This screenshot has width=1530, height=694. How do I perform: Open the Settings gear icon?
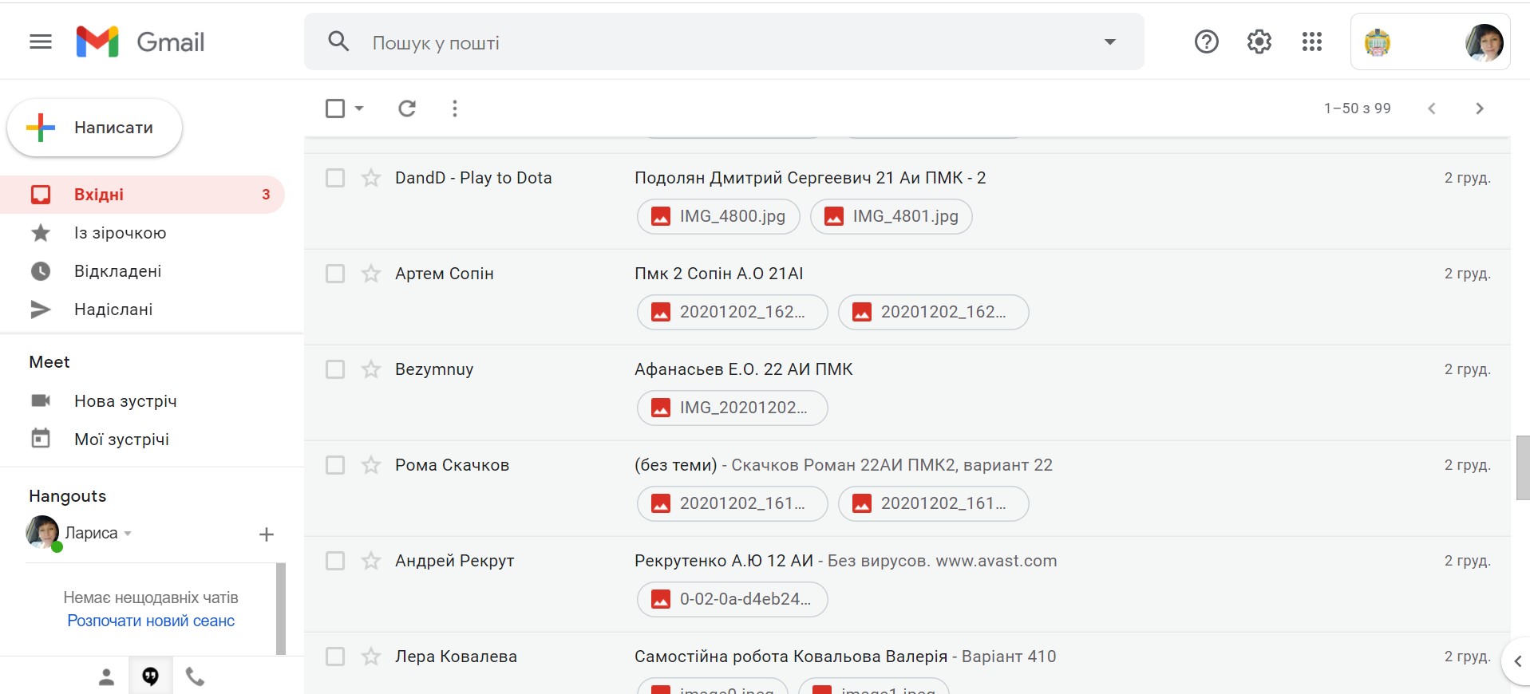point(1259,41)
